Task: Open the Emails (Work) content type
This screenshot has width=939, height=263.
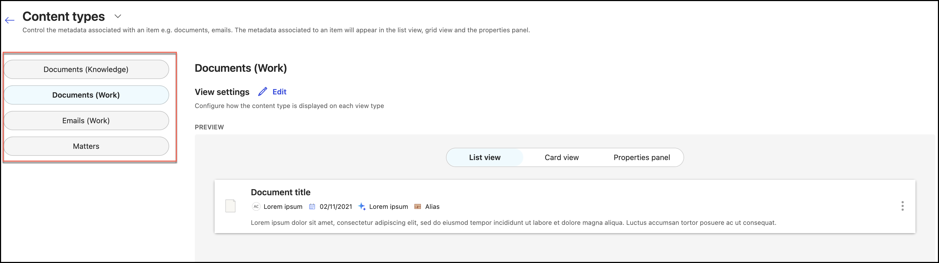Action: [x=86, y=120]
